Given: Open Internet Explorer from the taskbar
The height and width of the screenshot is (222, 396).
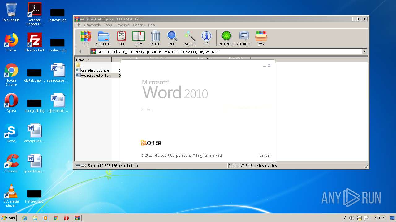Looking at the screenshot, I should tap(24, 218).
